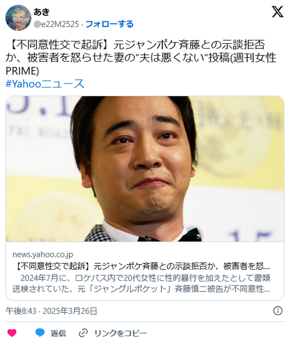The height and width of the screenshot is (342, 292).
Task: Click the X logo icon
Action: coord(277,12)
